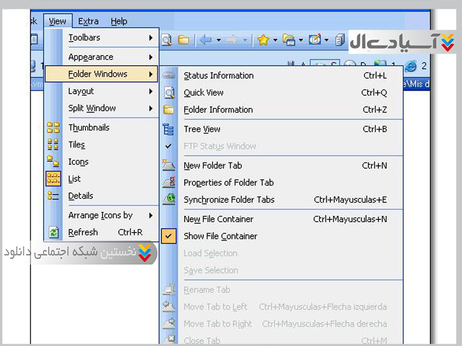
Task: Open the Help menu
Action: pos(119,21)
